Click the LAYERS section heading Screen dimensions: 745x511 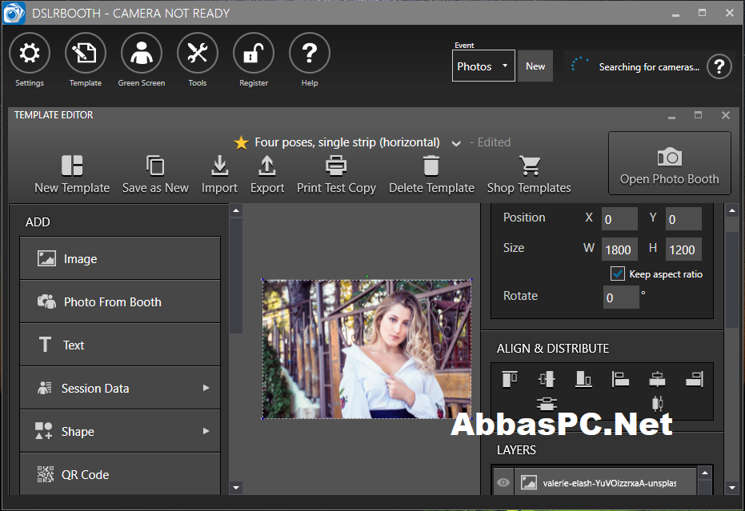(x=516, y=449)
